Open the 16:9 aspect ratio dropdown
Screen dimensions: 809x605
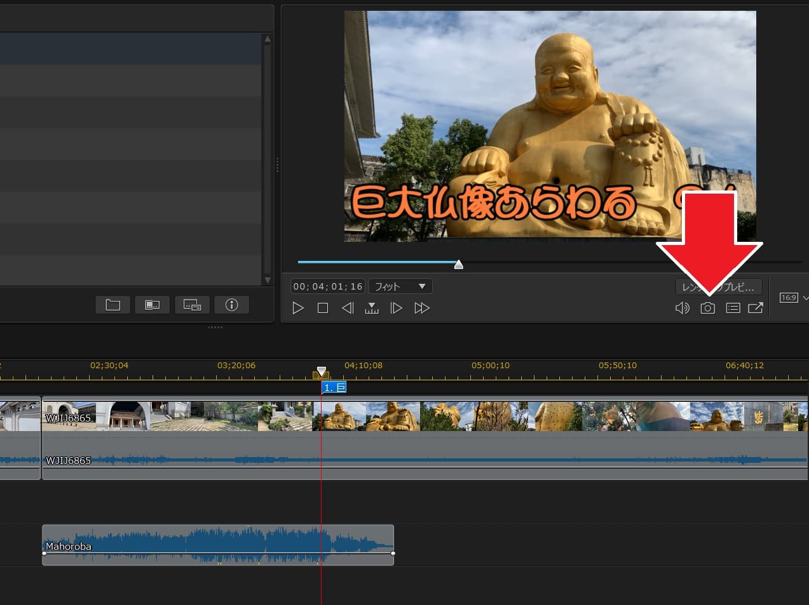[x=794, y=298]
